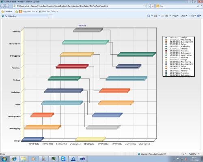This screenshot has height=162, width=203.
Task: Click the Add to Favorites bar icon
Action: pyautogui.click(x=17, y=11)
